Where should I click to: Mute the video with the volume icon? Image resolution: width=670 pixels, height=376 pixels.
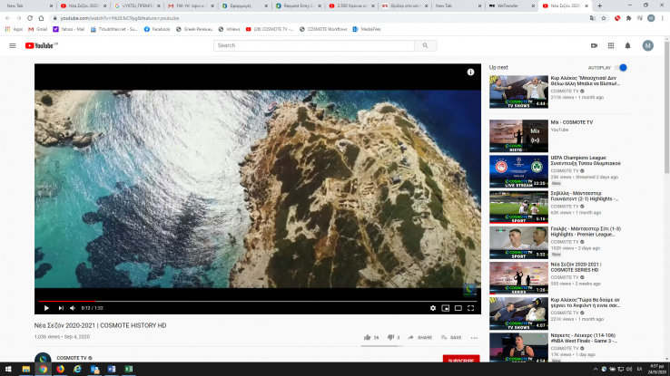[x=73, y=308]
